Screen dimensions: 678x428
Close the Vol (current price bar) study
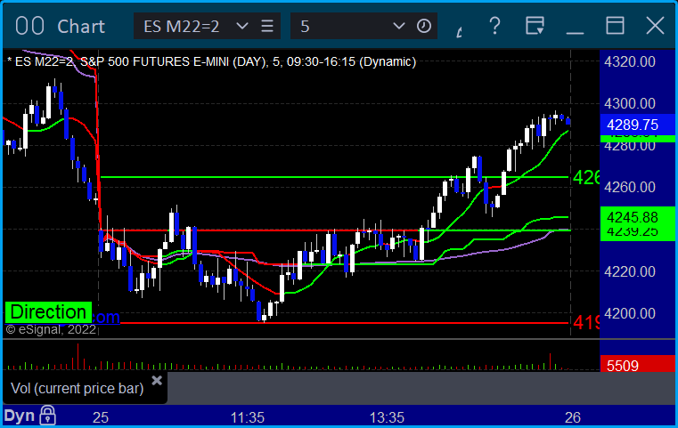pyautogui.click(x=157, y=381)
